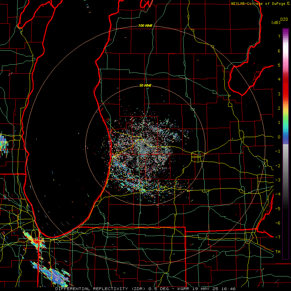Click the -5 dB value on the color scale
The image size is (291, 291).
[x=278, y=209]
